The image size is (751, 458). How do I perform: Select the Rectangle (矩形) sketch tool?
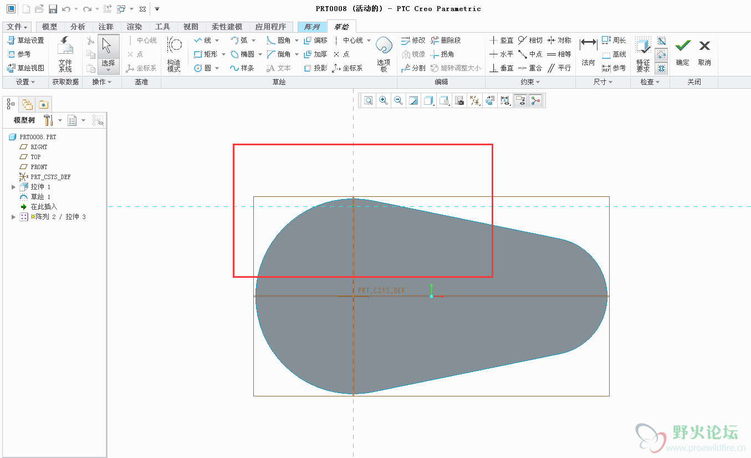(206, 54)
